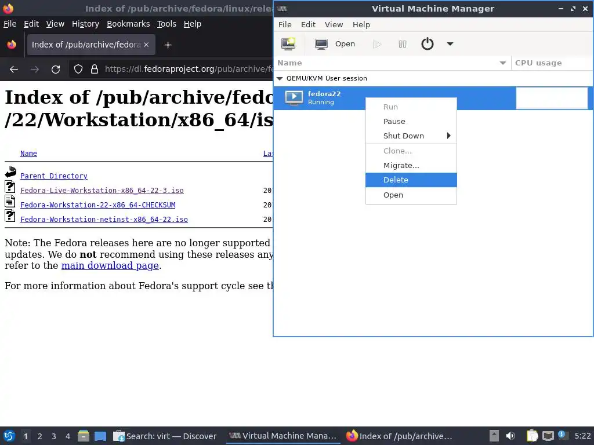The image size is (594, 445).
Task: Open a new Firefox tab
Action: [168, 45]
